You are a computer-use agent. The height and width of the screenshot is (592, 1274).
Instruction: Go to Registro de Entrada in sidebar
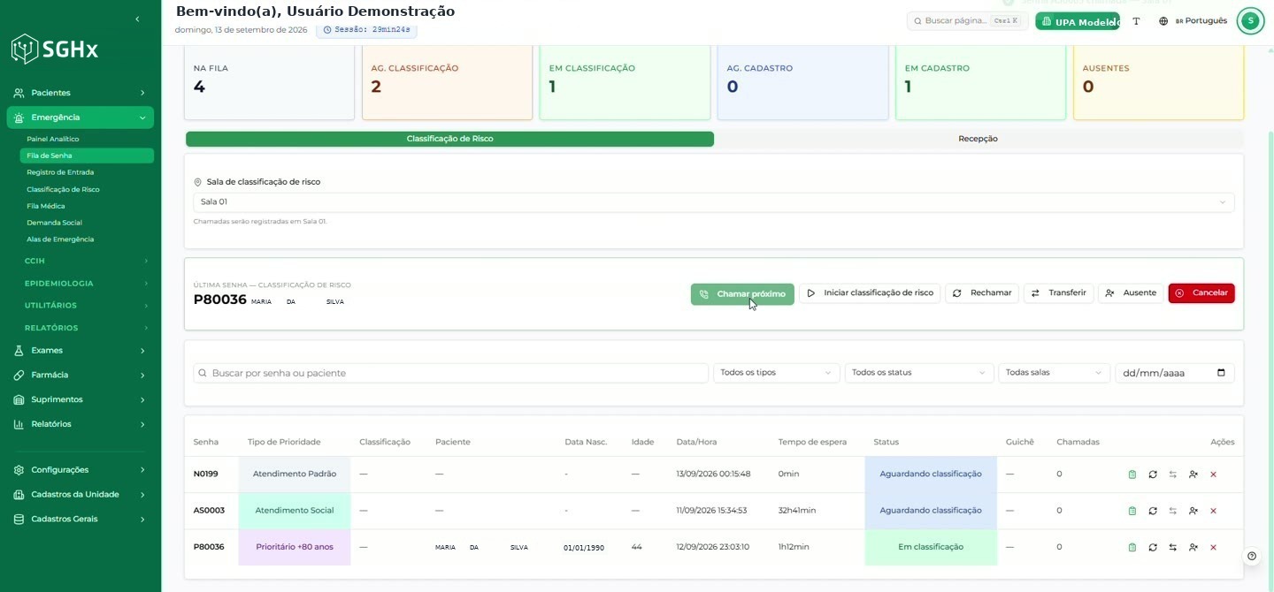(60, 172)
